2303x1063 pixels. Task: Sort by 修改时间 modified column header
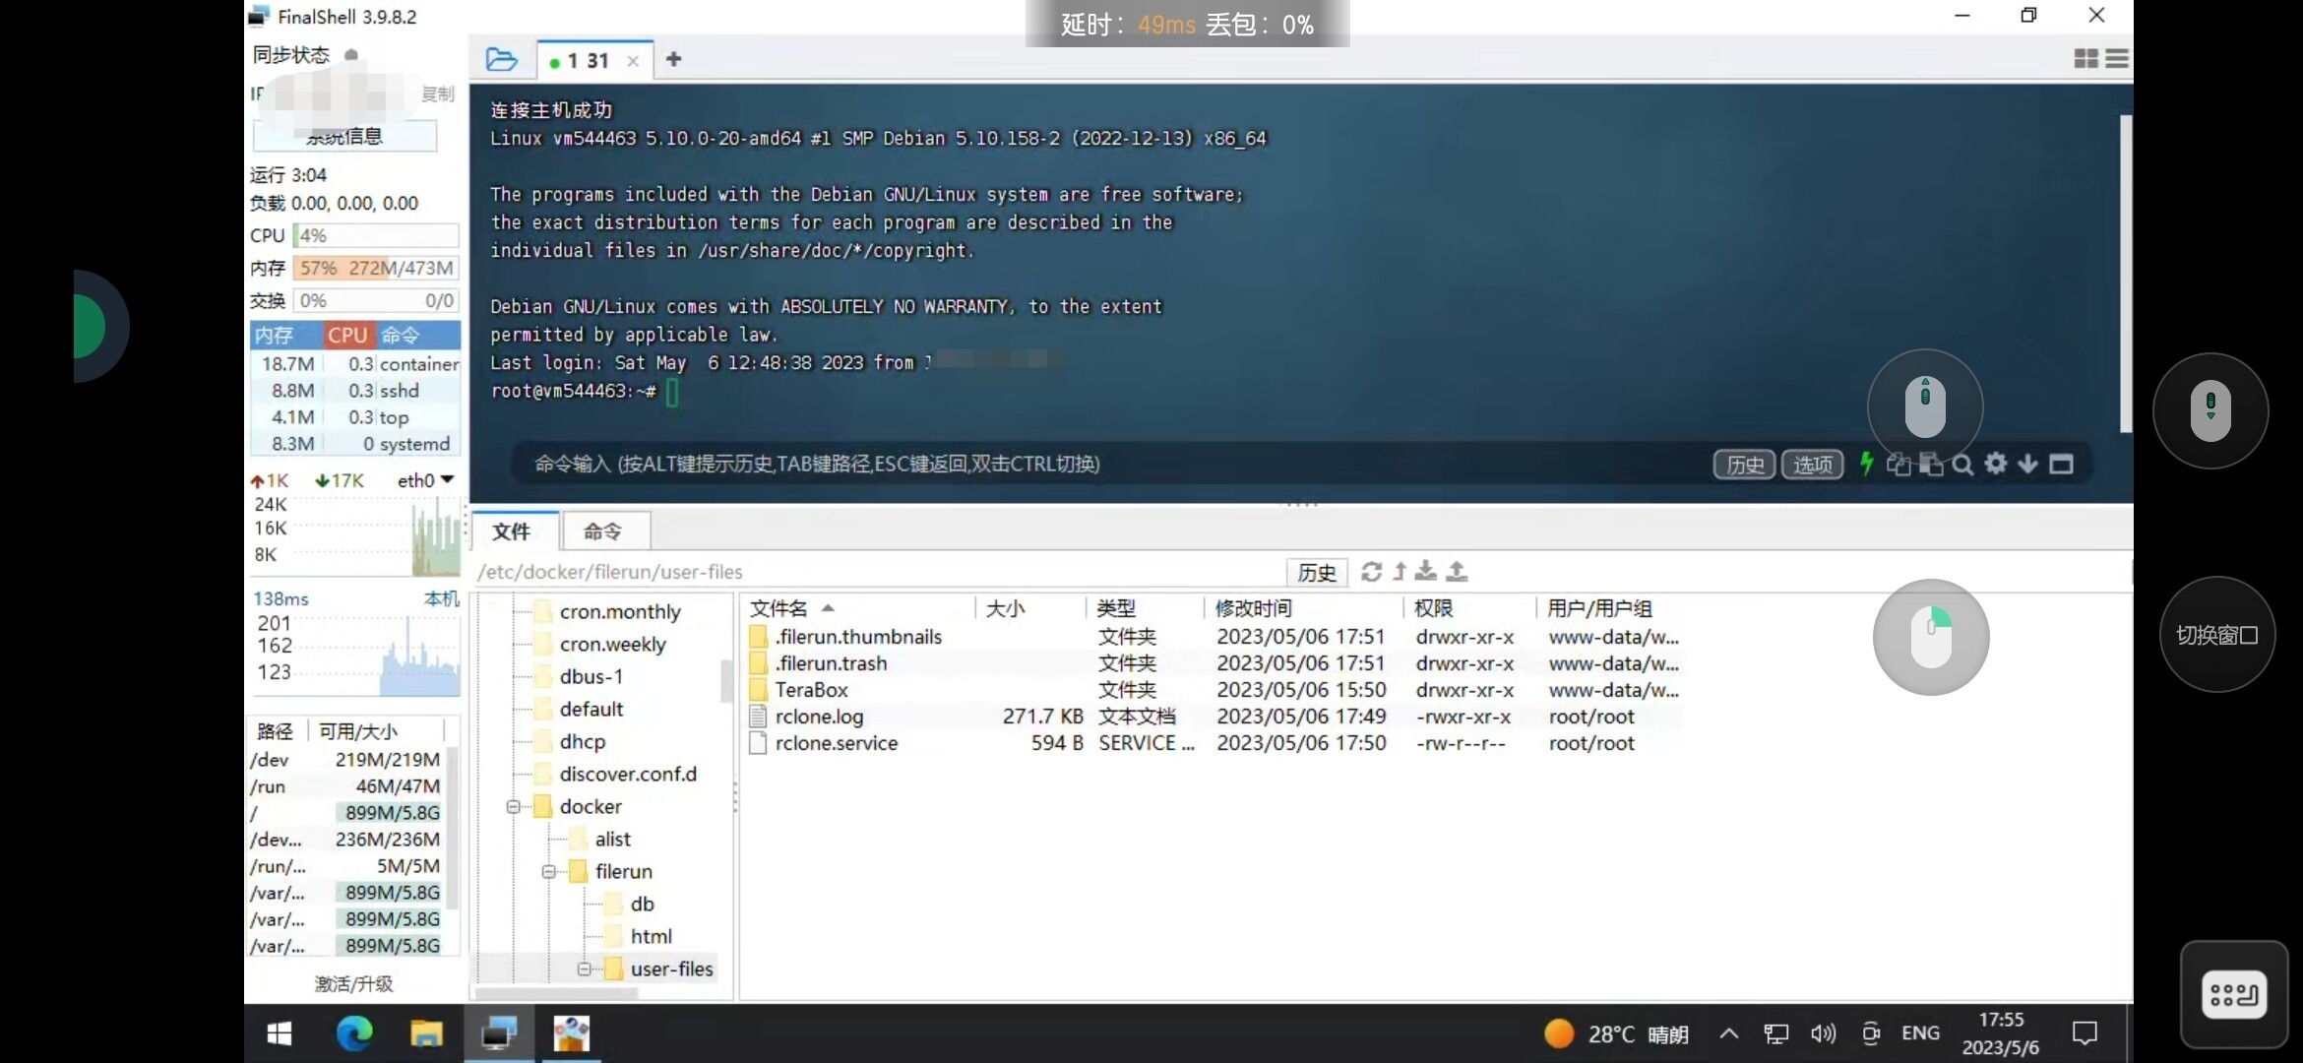coord(1302,608)
